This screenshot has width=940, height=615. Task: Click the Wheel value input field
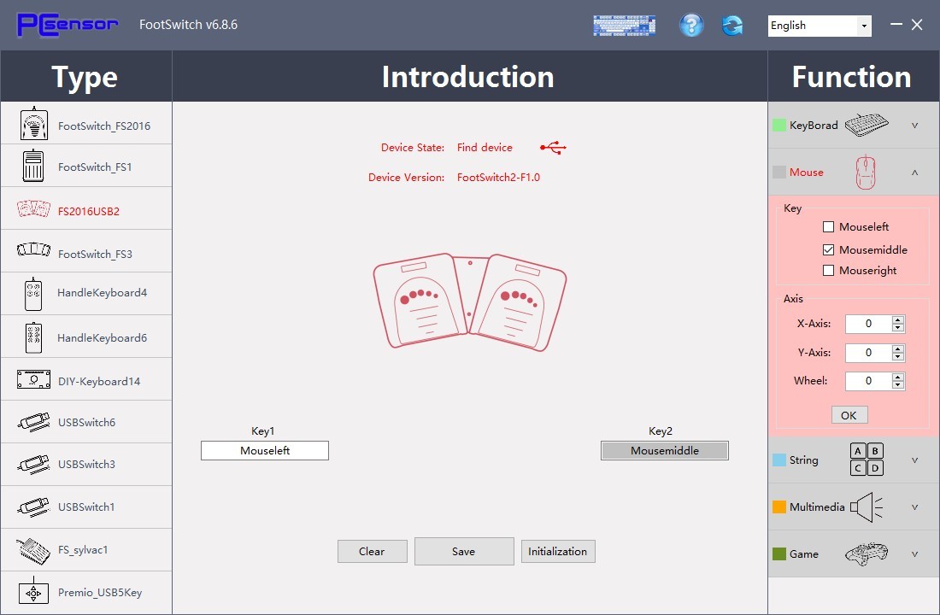869,381
